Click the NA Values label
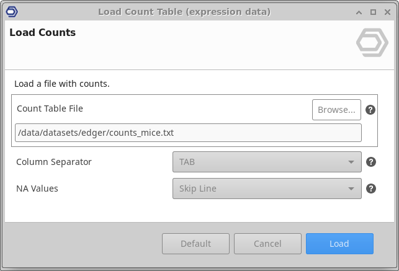Viewport: 399px width, 271px height. [37, 189]
